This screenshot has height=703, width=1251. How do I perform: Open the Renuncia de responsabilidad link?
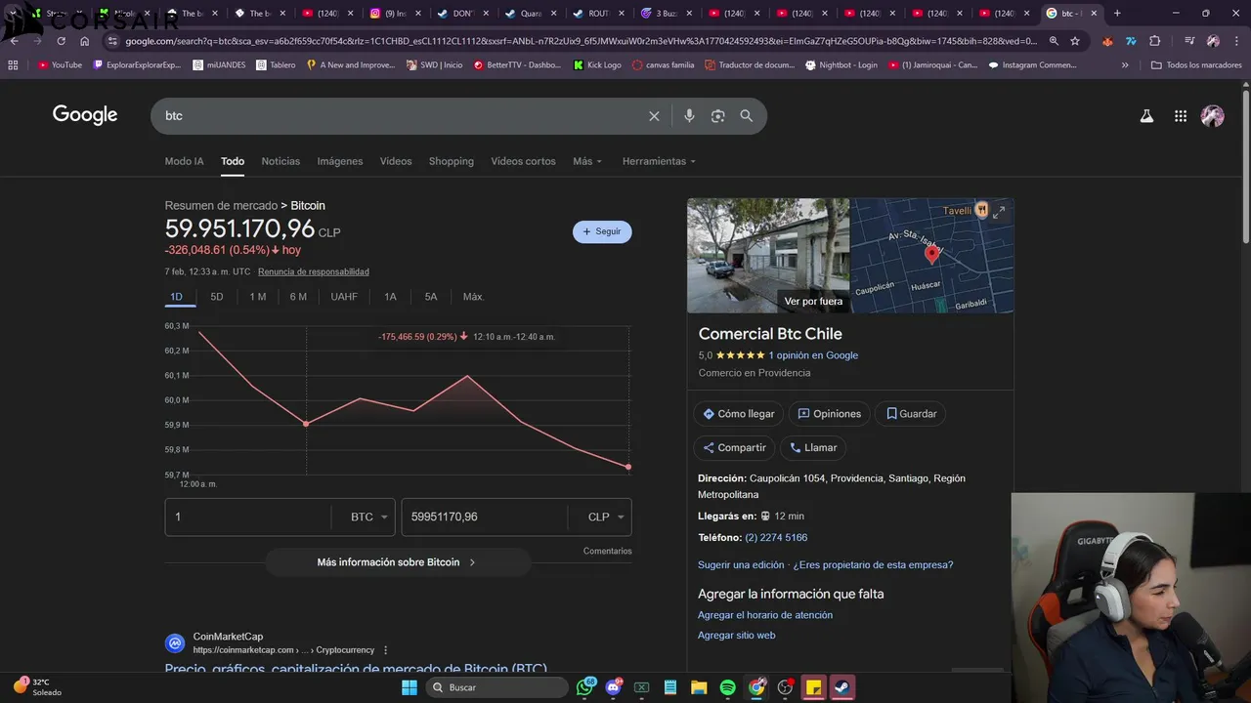(314, 271)
